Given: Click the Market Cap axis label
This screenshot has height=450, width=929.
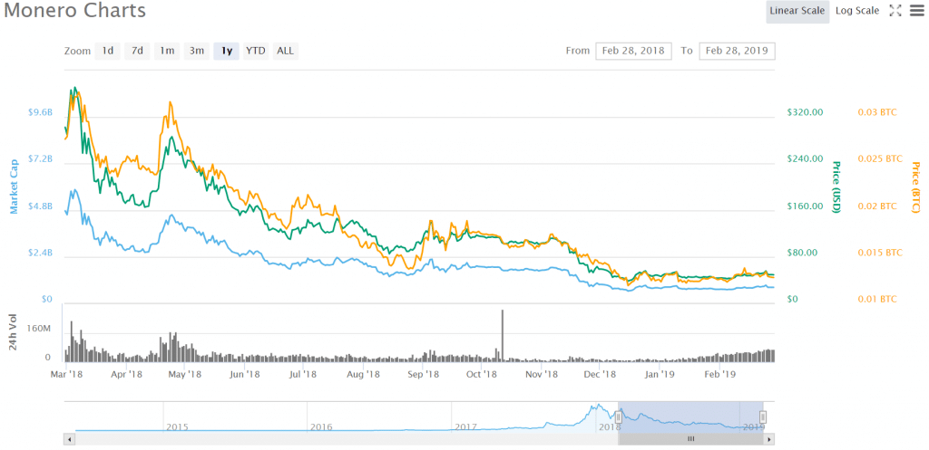Looking at the screenshot, I should (15, 193).
